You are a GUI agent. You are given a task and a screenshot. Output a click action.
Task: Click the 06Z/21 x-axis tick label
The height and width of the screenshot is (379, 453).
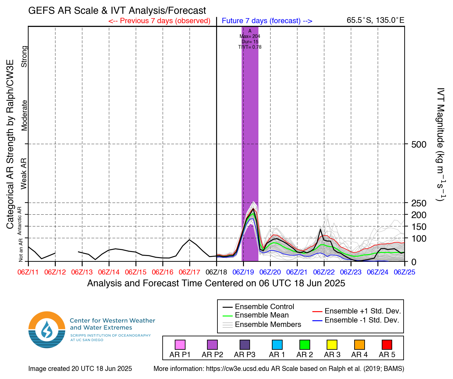[297, 272]
